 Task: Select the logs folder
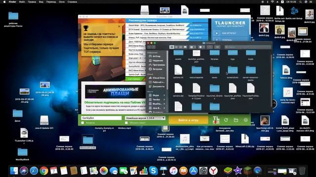click(233, 55)
